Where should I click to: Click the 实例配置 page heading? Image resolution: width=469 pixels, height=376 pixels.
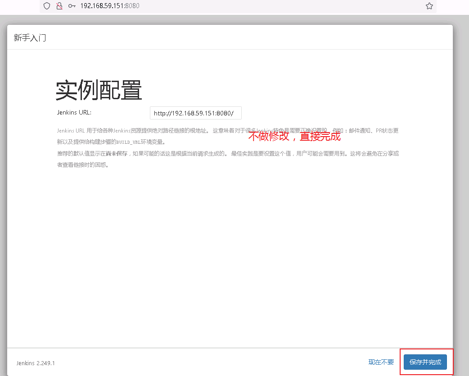[x=99, y=90]
